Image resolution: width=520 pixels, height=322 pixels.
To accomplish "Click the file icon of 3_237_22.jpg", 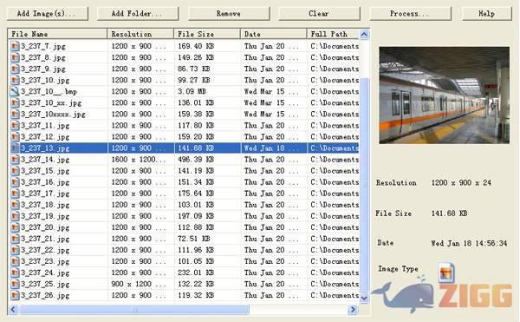I will point(15,250).
